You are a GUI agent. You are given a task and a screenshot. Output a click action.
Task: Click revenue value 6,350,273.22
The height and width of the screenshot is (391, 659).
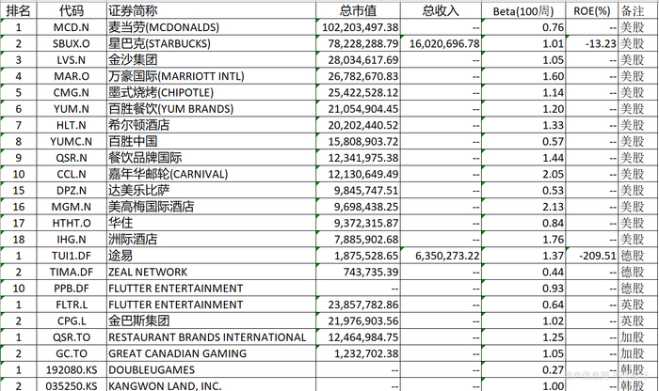441,256
